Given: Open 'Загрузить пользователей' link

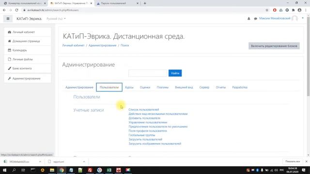Looking at the screenshot, I should coord(145,139).
